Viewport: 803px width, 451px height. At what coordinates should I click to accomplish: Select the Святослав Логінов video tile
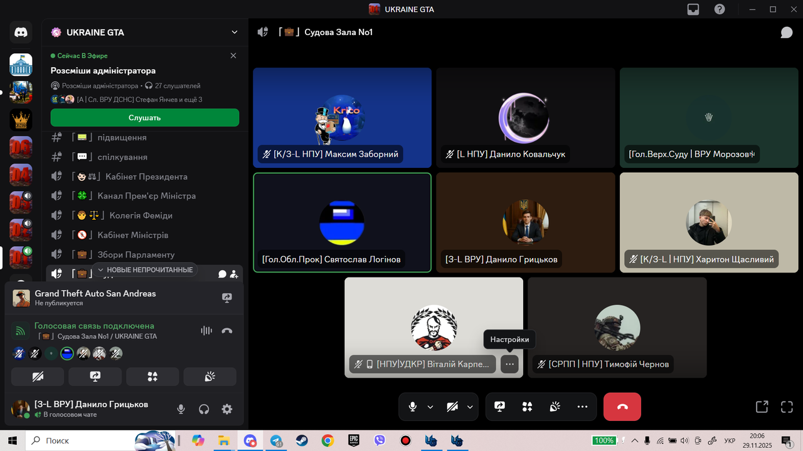tap(343, 222)
